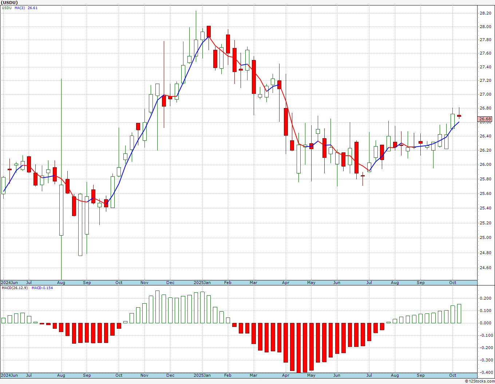
Task: Click the 24.60 price axis label
Action: tap(485, 268)
